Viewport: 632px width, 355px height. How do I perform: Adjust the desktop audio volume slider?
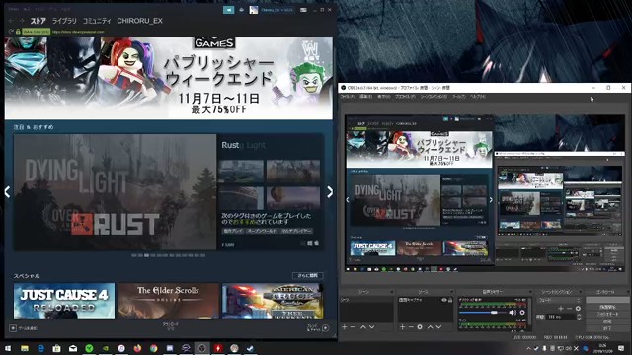[483, 313]
